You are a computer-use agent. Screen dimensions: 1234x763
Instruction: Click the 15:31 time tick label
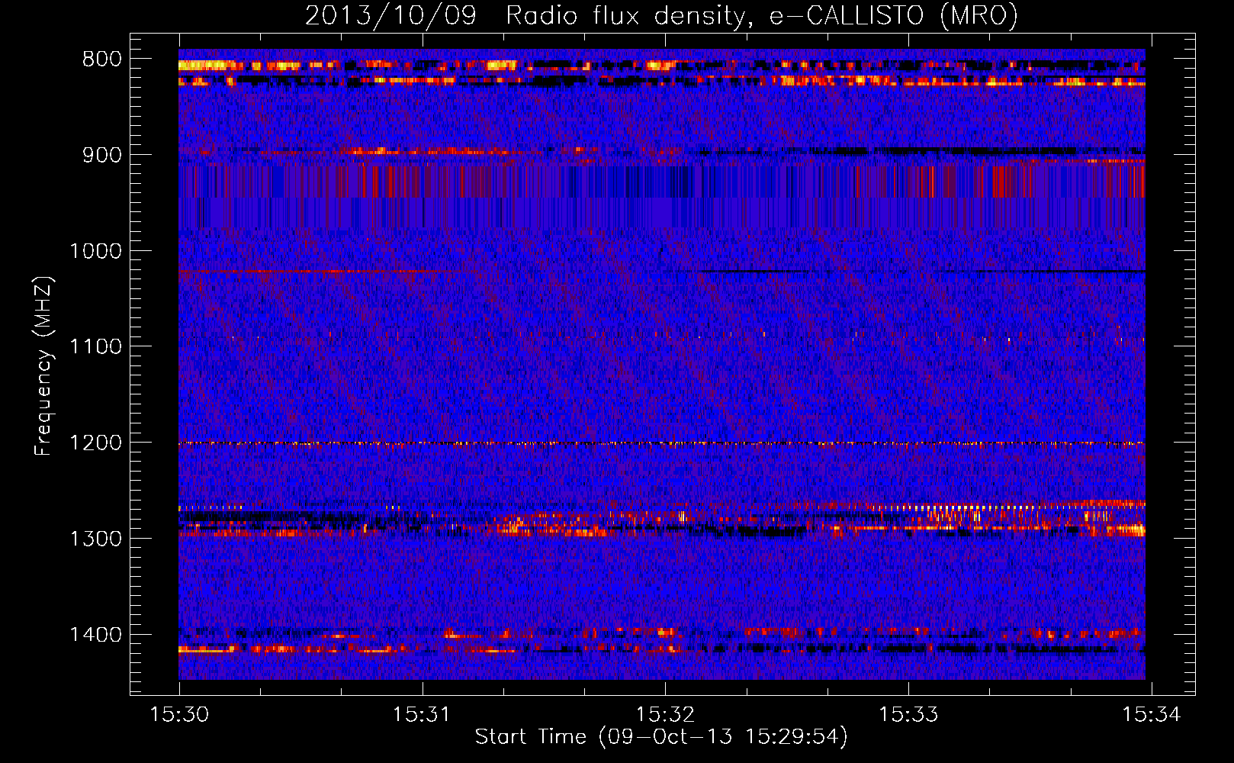click(422, 714)
